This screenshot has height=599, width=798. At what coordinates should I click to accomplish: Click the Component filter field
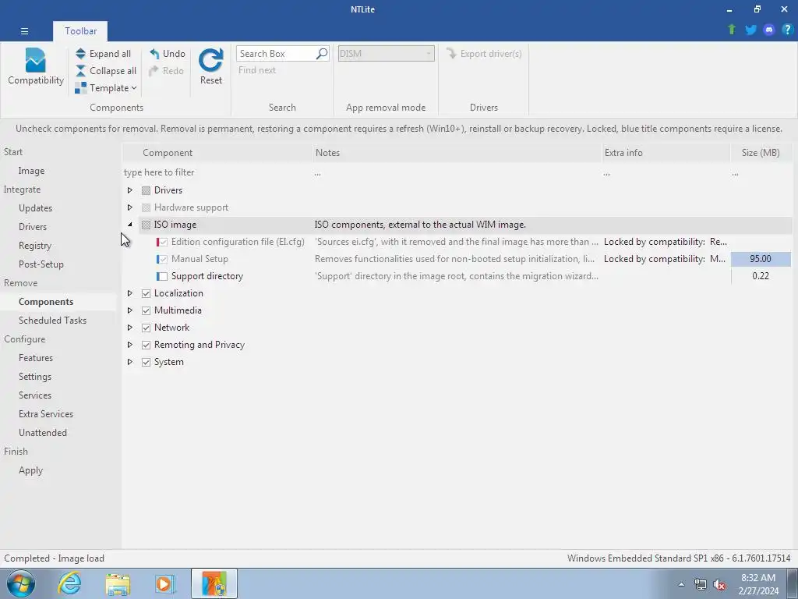(x=217, y=172)
